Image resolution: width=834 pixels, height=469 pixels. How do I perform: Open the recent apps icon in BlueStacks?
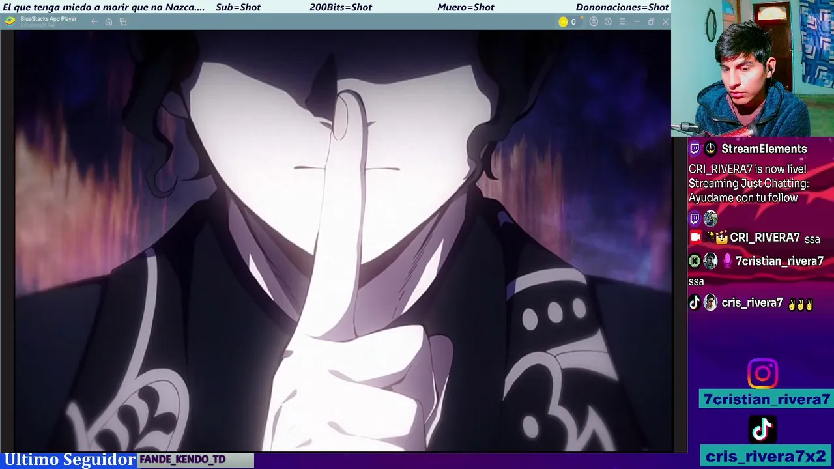(x=123, y=22)
